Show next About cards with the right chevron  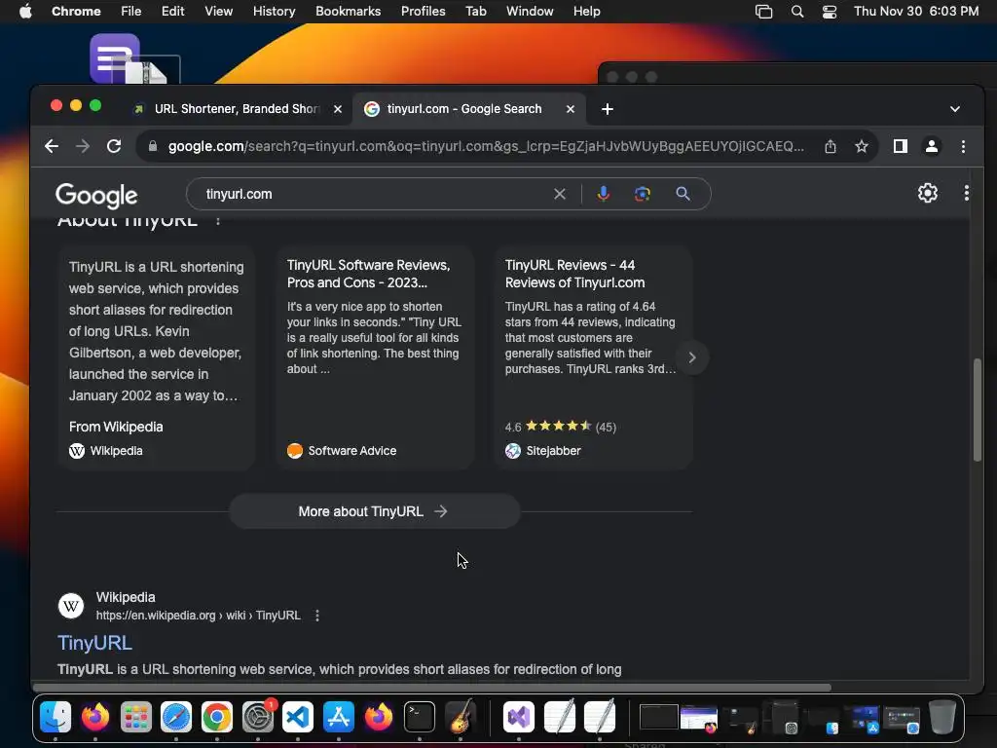click(692, 357)
